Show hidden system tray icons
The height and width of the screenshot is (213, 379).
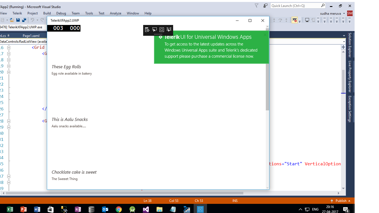[x=300, y=209]
